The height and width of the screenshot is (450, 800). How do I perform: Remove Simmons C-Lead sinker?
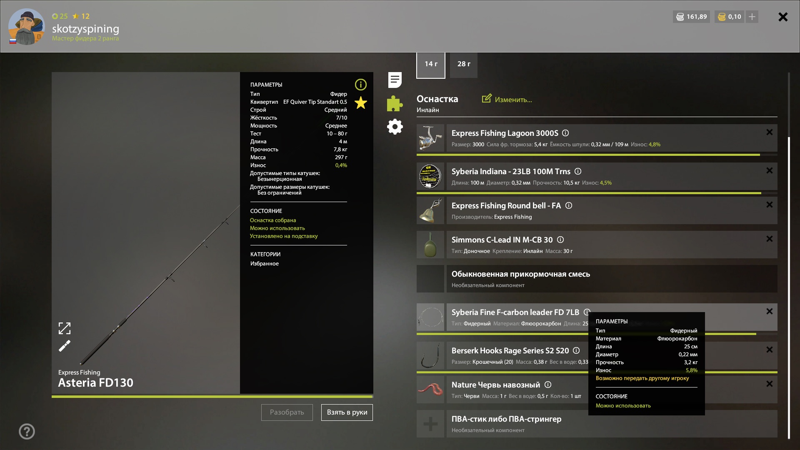(x=769, y=239)
